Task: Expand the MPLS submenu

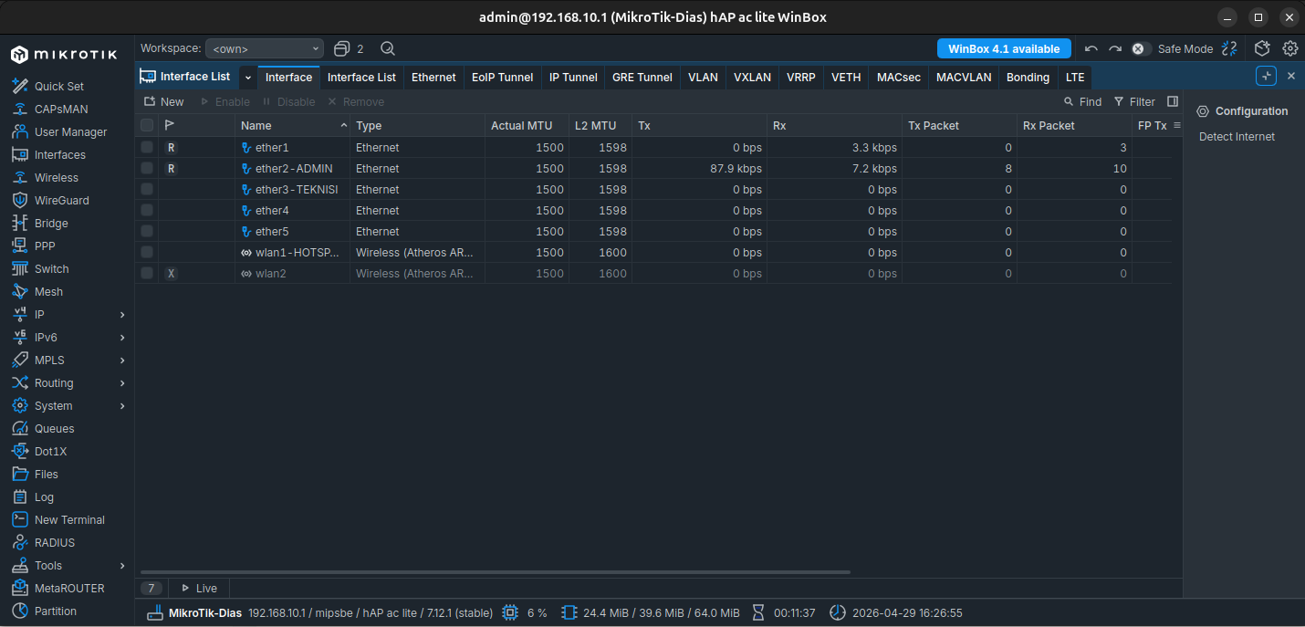Action: coord(122,360)
